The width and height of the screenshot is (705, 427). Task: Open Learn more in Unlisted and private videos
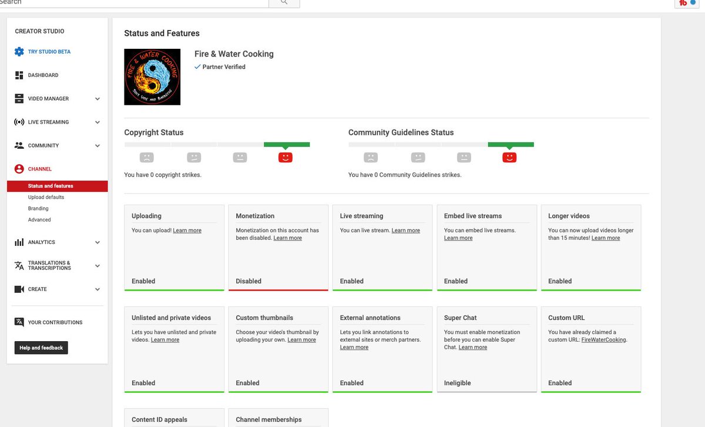click(165, 340)
